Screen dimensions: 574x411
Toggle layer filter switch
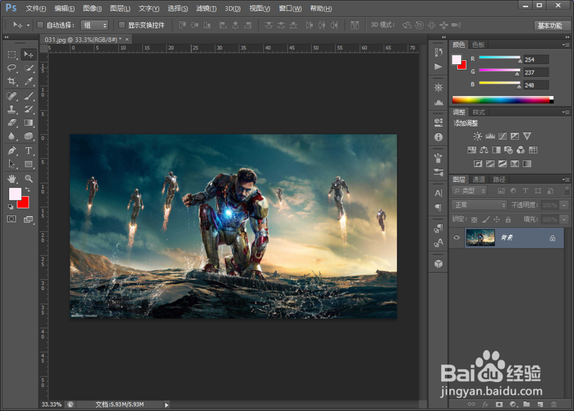pos(567,191)
